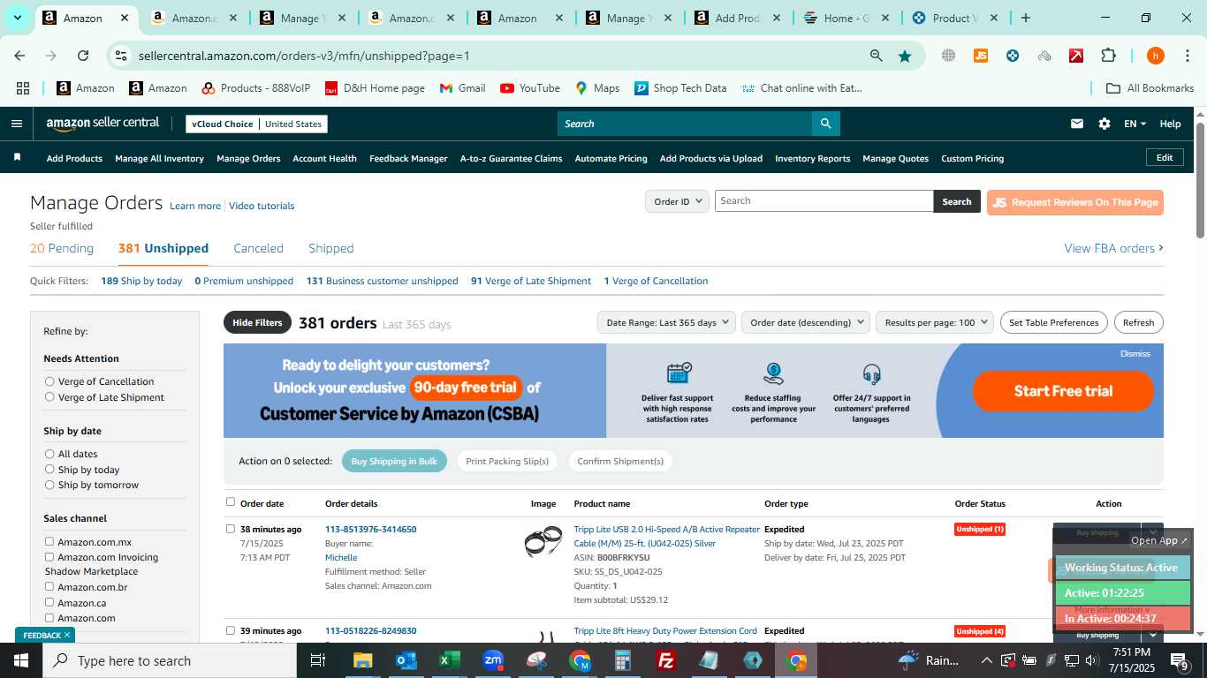
Task: Switch to the Canceled orders tab
Action: click(258, 248)
